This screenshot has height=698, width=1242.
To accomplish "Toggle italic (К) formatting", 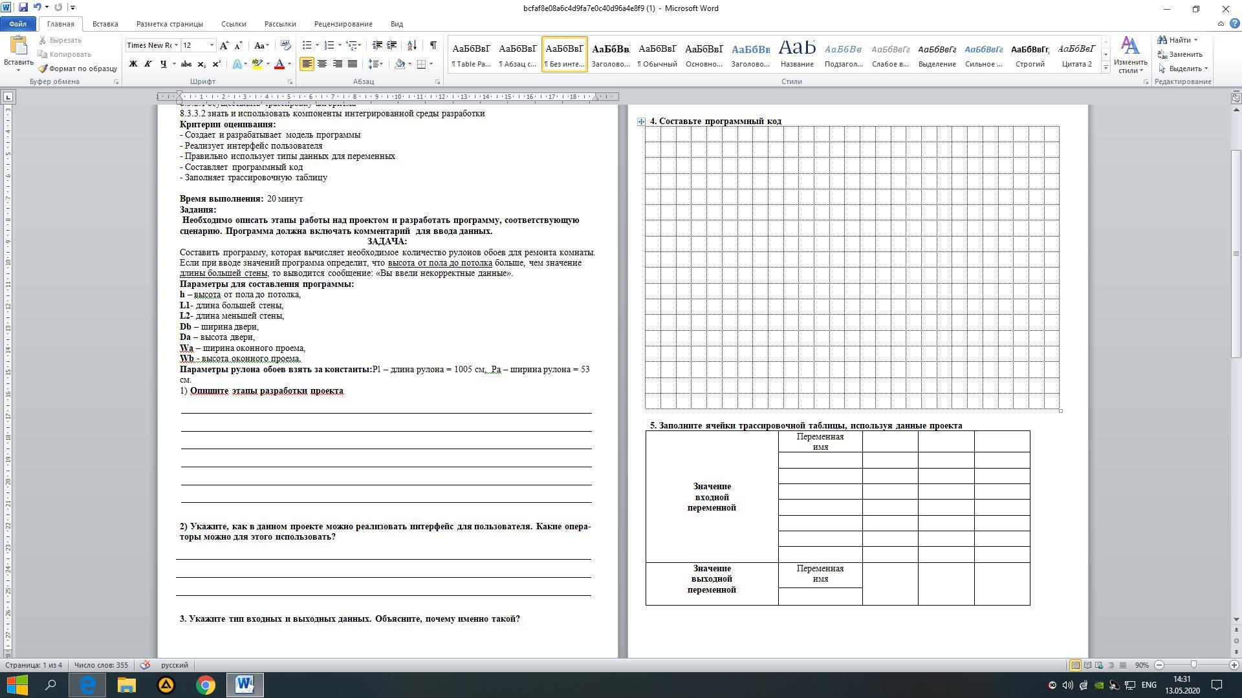I will 148,64.
